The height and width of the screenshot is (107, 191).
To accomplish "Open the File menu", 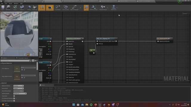I will 2,4.
